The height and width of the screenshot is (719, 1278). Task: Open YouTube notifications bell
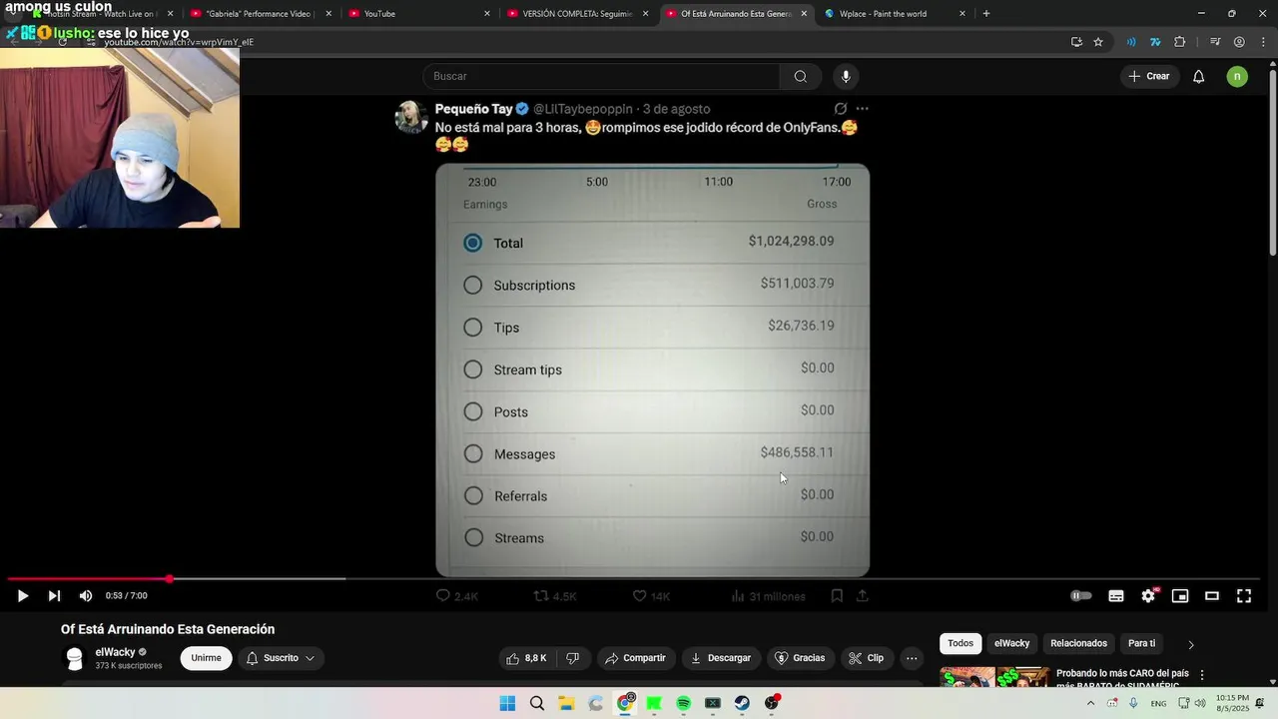pos(1199,76)
